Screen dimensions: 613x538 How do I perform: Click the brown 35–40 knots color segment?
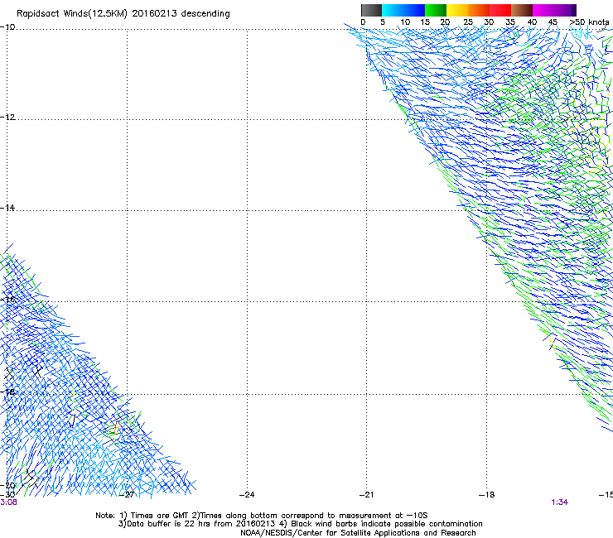point(522,10)
